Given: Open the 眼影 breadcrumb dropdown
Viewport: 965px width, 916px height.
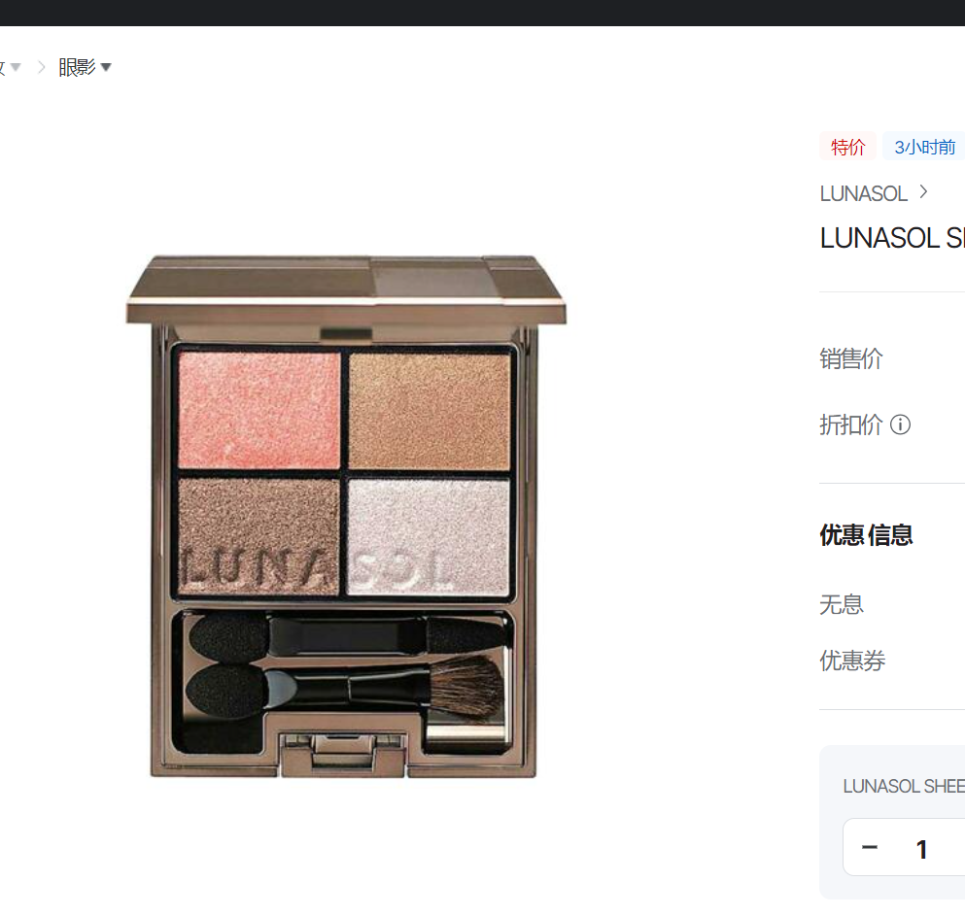Looking at the screenshot, I should point(85,67).
